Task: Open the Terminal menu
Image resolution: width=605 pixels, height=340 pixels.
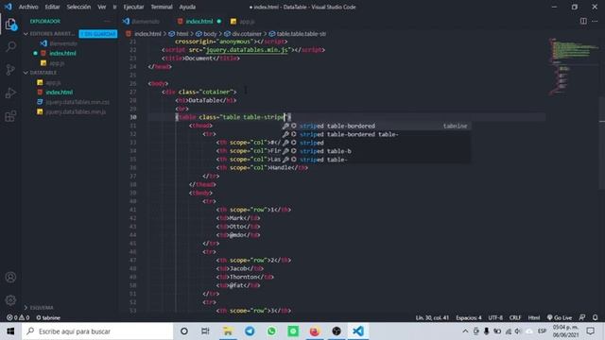Action: pos(162,7)
